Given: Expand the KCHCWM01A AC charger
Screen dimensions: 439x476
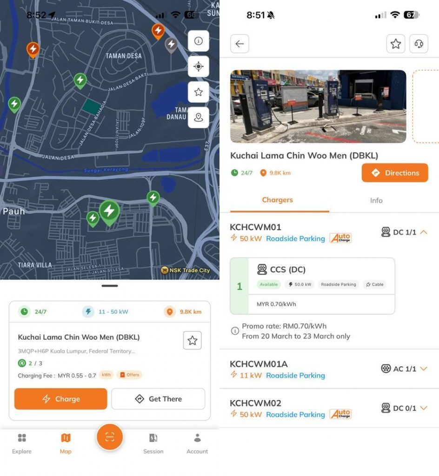Looking at the screenshot, I should (423, 369).
